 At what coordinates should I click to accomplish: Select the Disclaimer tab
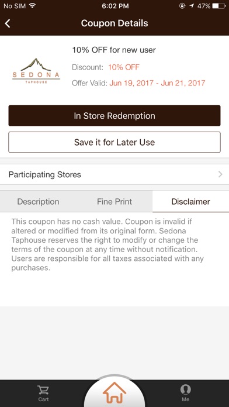click(x=190, y=202)
